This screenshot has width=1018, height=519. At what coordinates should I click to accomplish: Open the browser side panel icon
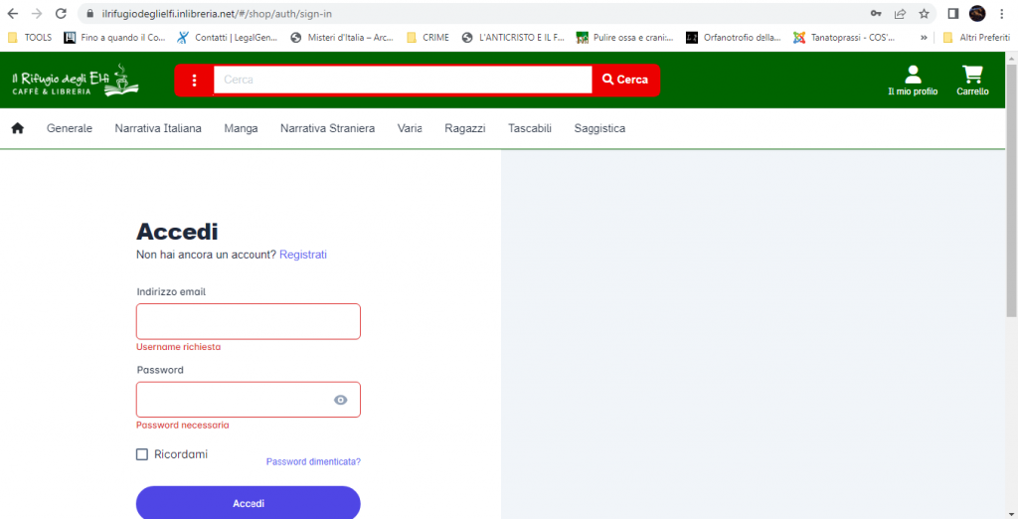tap(953, 14)
